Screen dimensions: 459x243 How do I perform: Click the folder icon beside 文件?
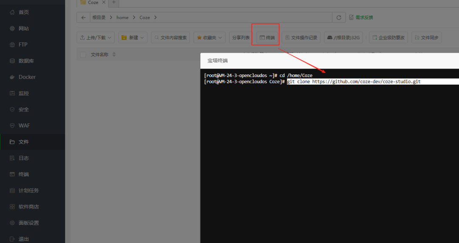pos(12,142)
